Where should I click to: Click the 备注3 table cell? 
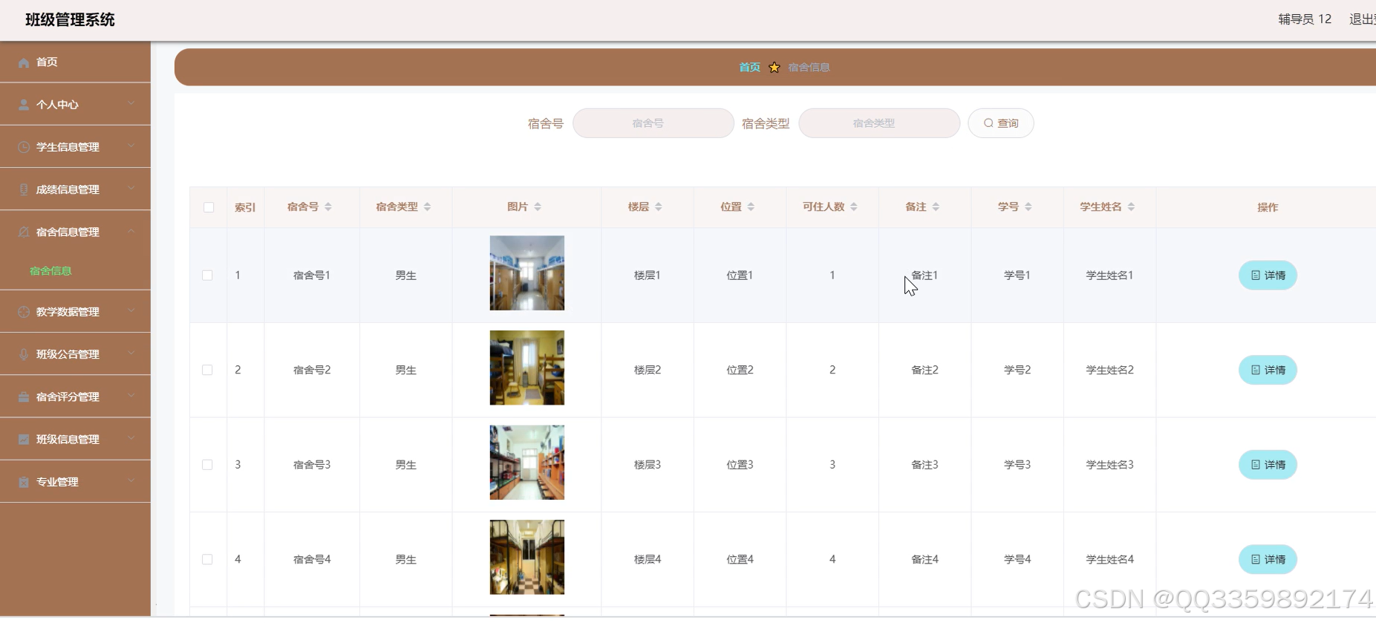[925, 465]
